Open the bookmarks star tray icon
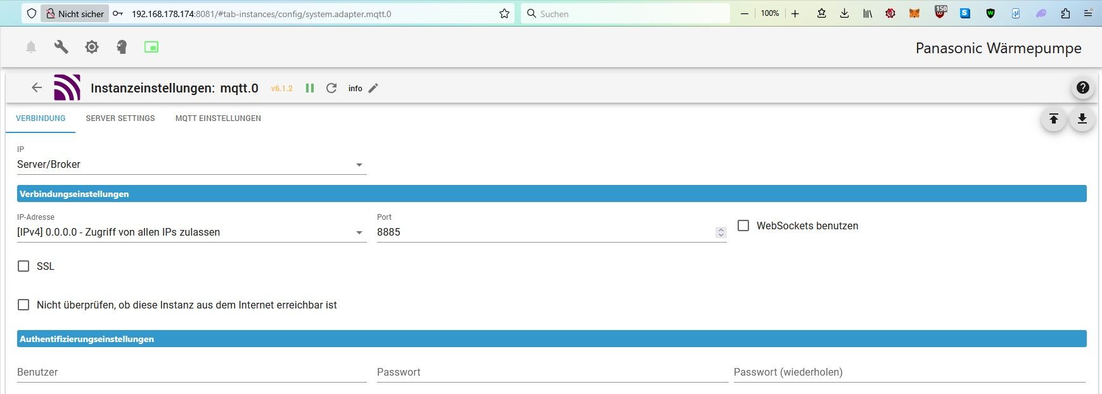This screenshot has height=394, width=1102. point(821,13)
